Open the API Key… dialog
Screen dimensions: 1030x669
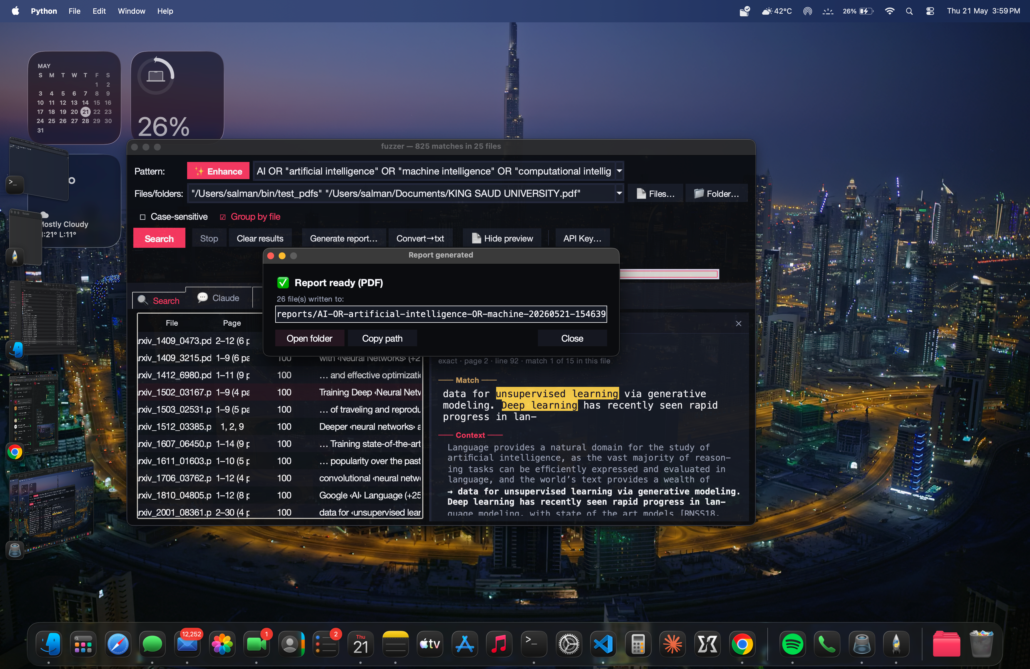[582, 238]
